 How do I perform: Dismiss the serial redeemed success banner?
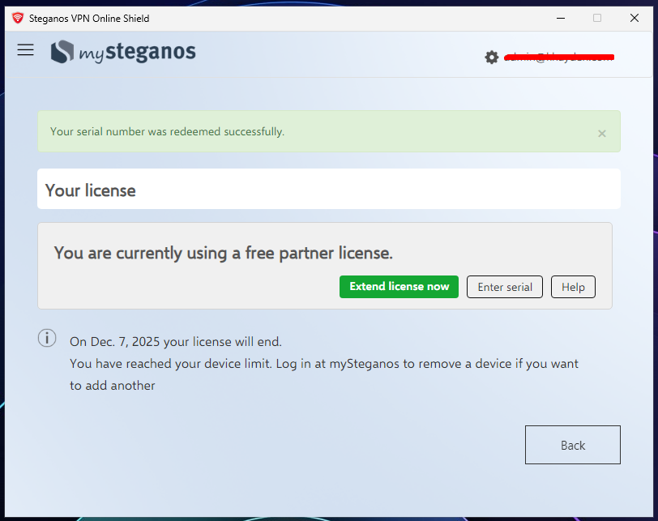click(x=602, y=134)
